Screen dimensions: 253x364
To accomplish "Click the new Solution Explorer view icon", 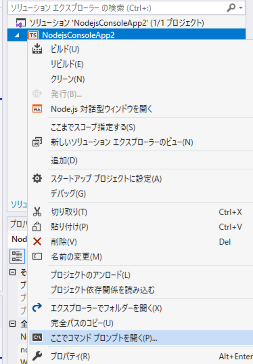I will [37, 142].
